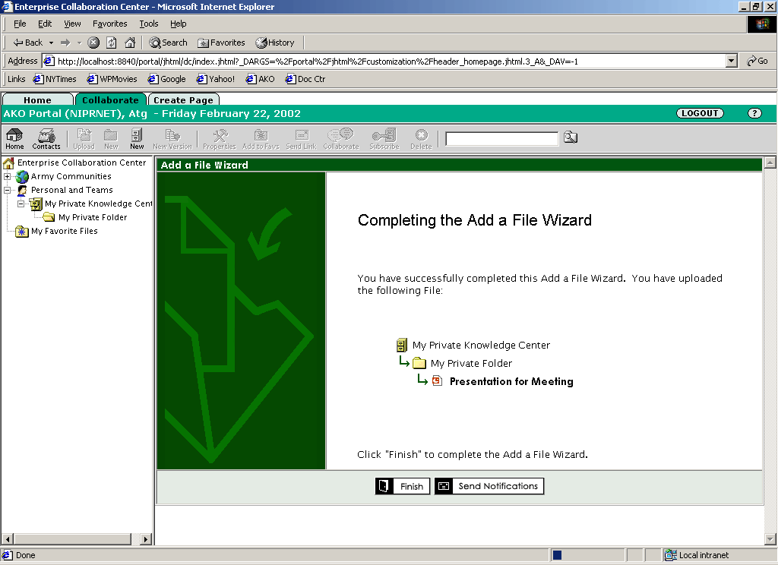This screenshot has width=778, height=565.
Task: Click the IE Refresh toolbar icon
Action: pos(112,43)
